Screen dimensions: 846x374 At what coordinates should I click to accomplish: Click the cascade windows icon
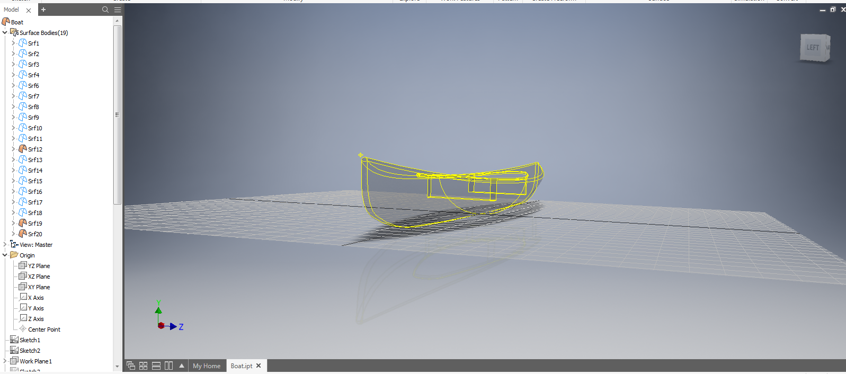[131, 366]
